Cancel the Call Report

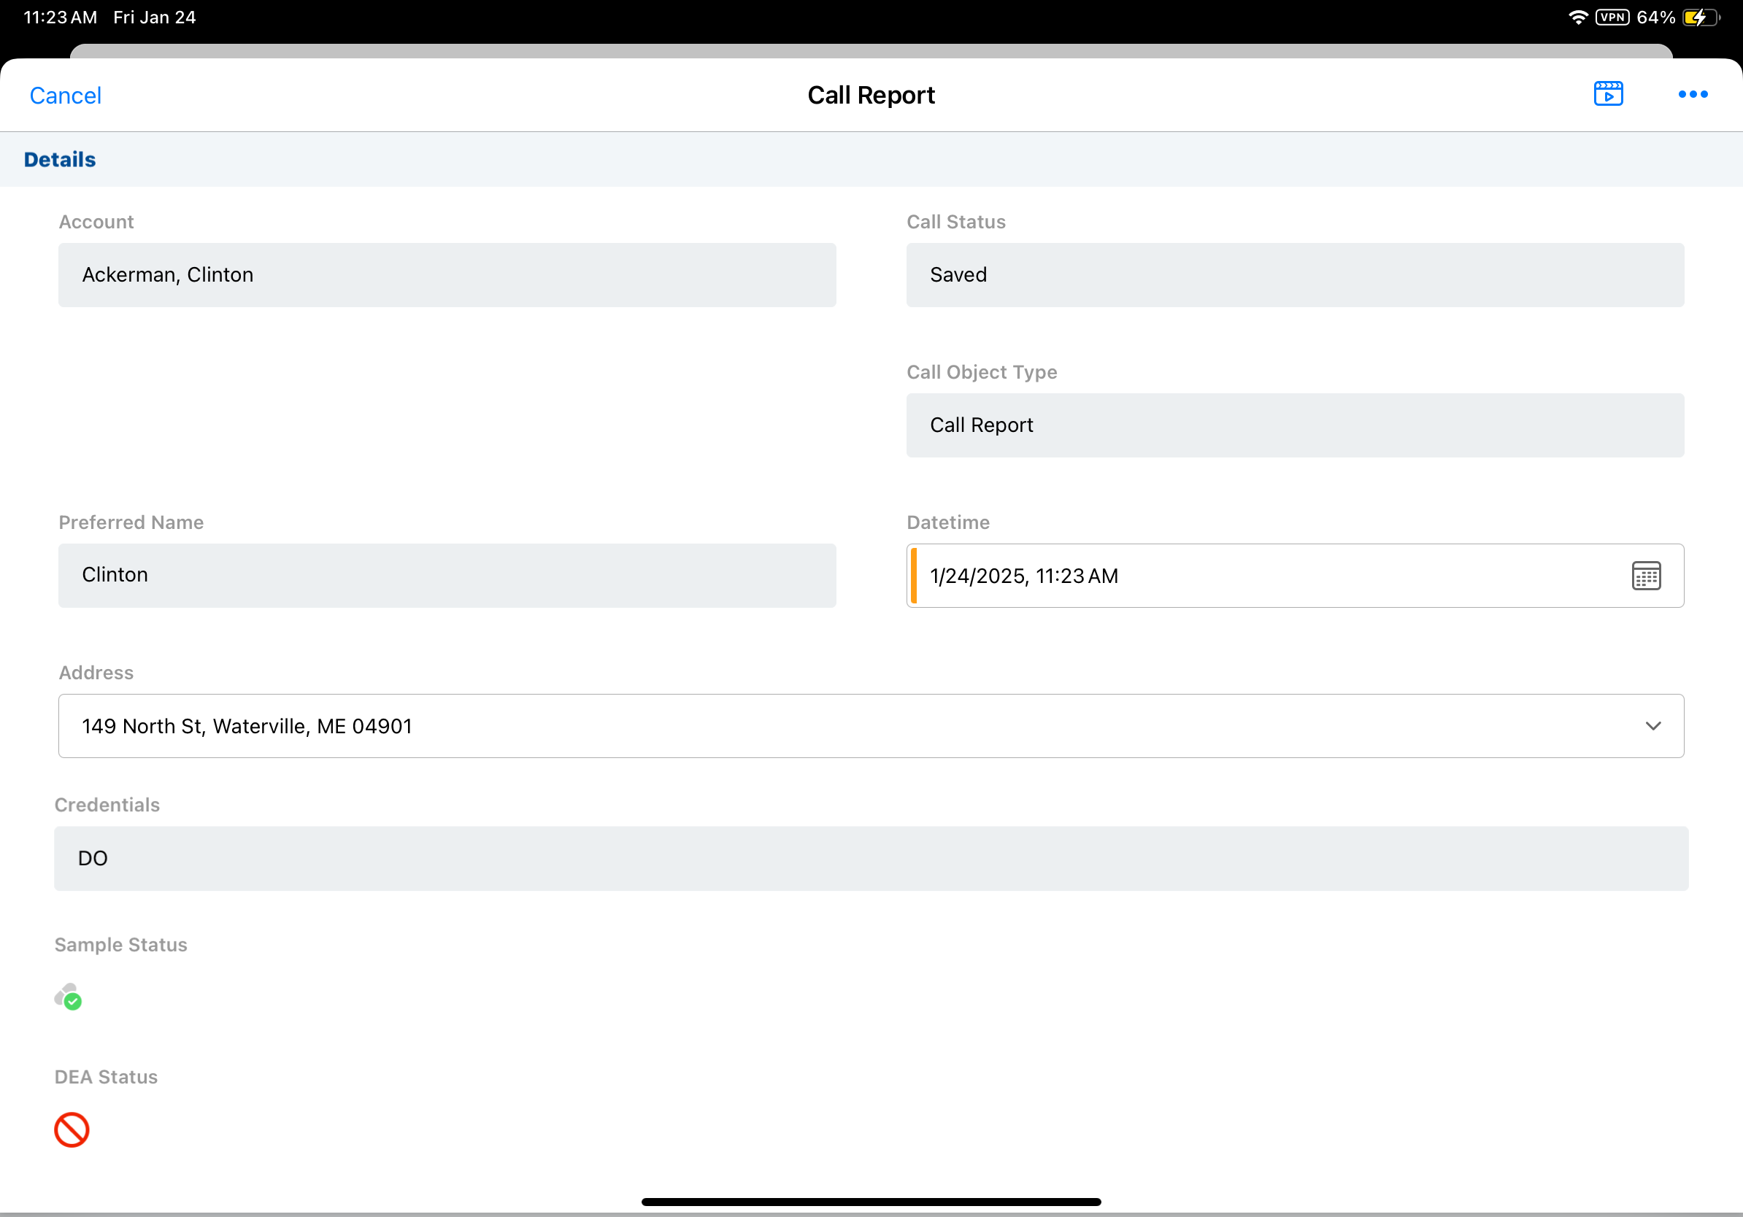65,96
